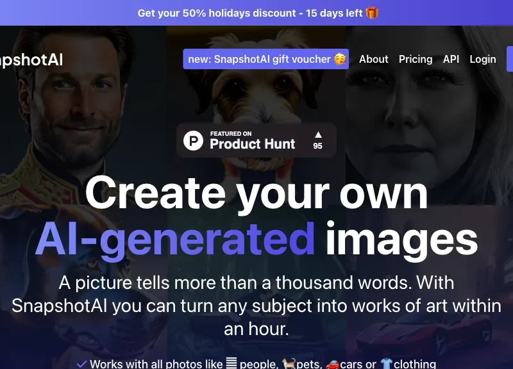Open the SnapshotAI gift voucher announcement
The height and width of the screenshot is (369, 513).
pos(265,59)
